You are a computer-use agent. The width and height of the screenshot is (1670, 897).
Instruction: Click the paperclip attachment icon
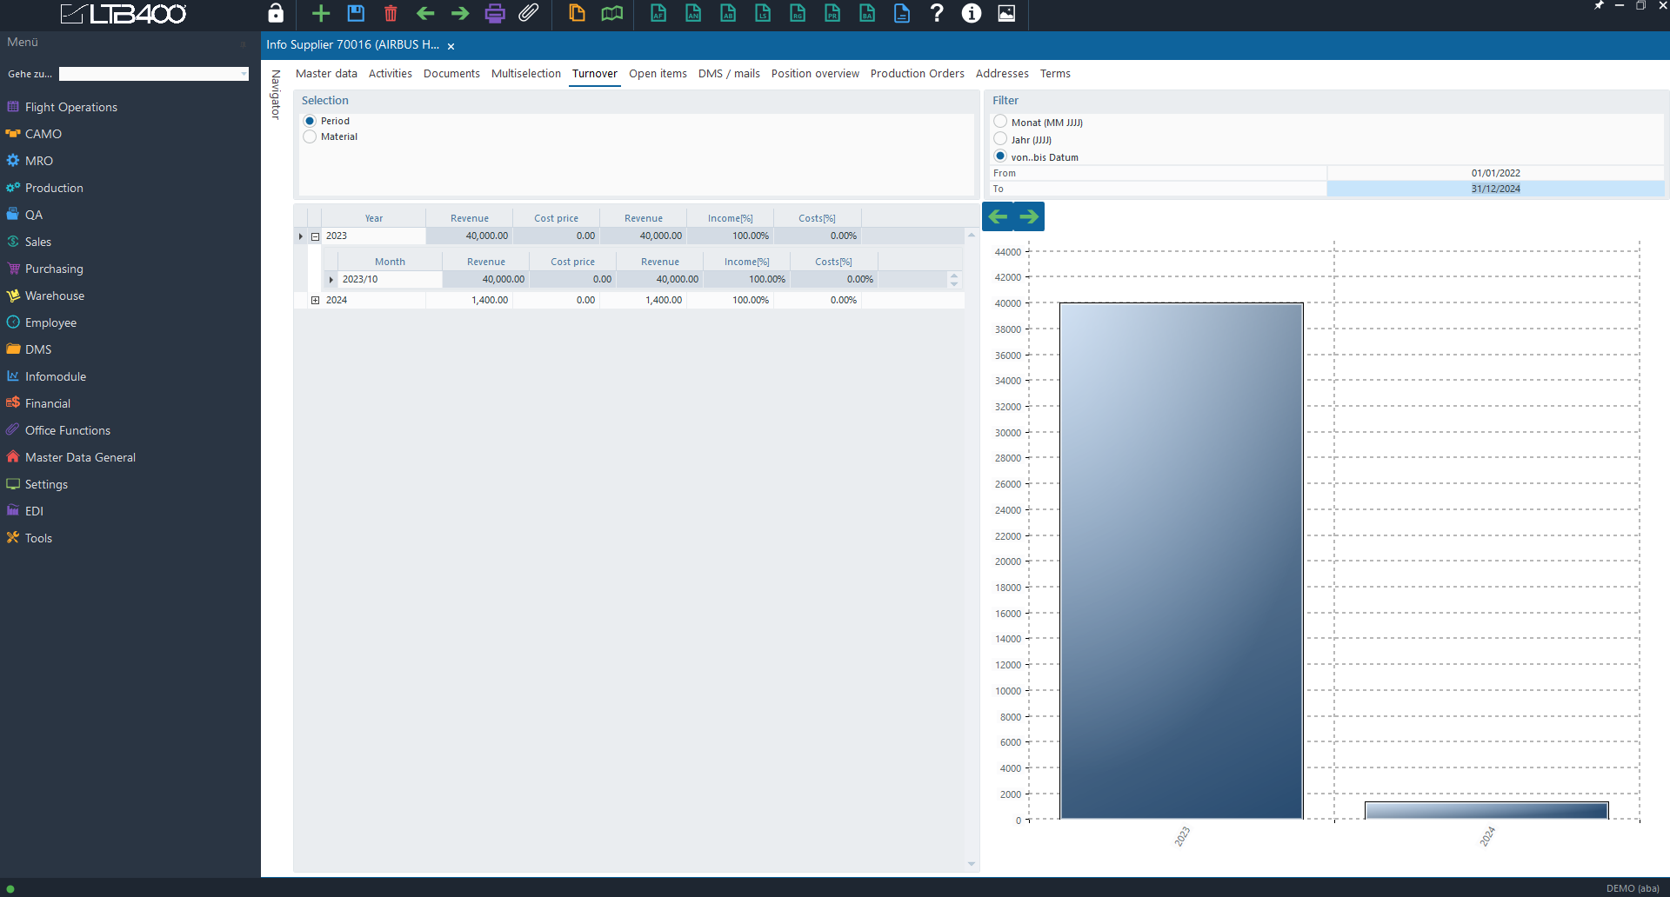(x=529, y=13)
